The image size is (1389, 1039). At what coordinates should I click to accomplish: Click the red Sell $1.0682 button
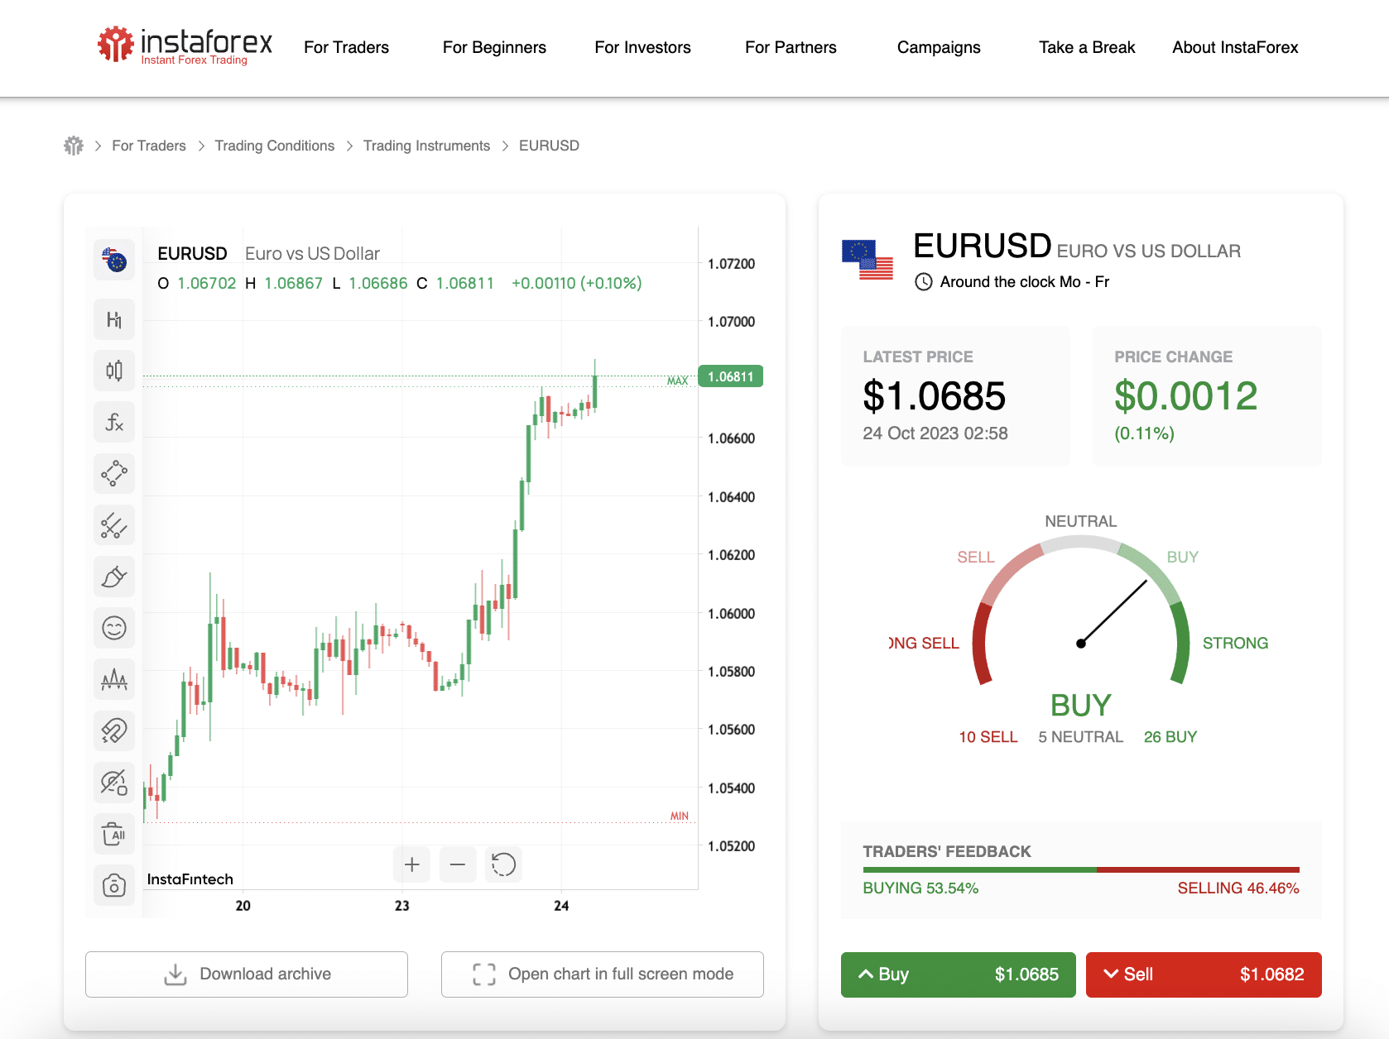click(x=1204, y=974)
